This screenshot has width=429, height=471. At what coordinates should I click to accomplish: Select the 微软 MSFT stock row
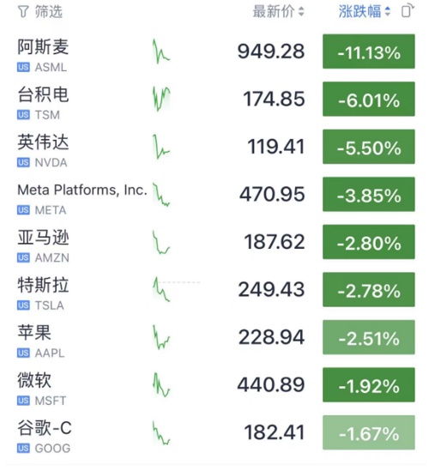(x=214, y=385)
